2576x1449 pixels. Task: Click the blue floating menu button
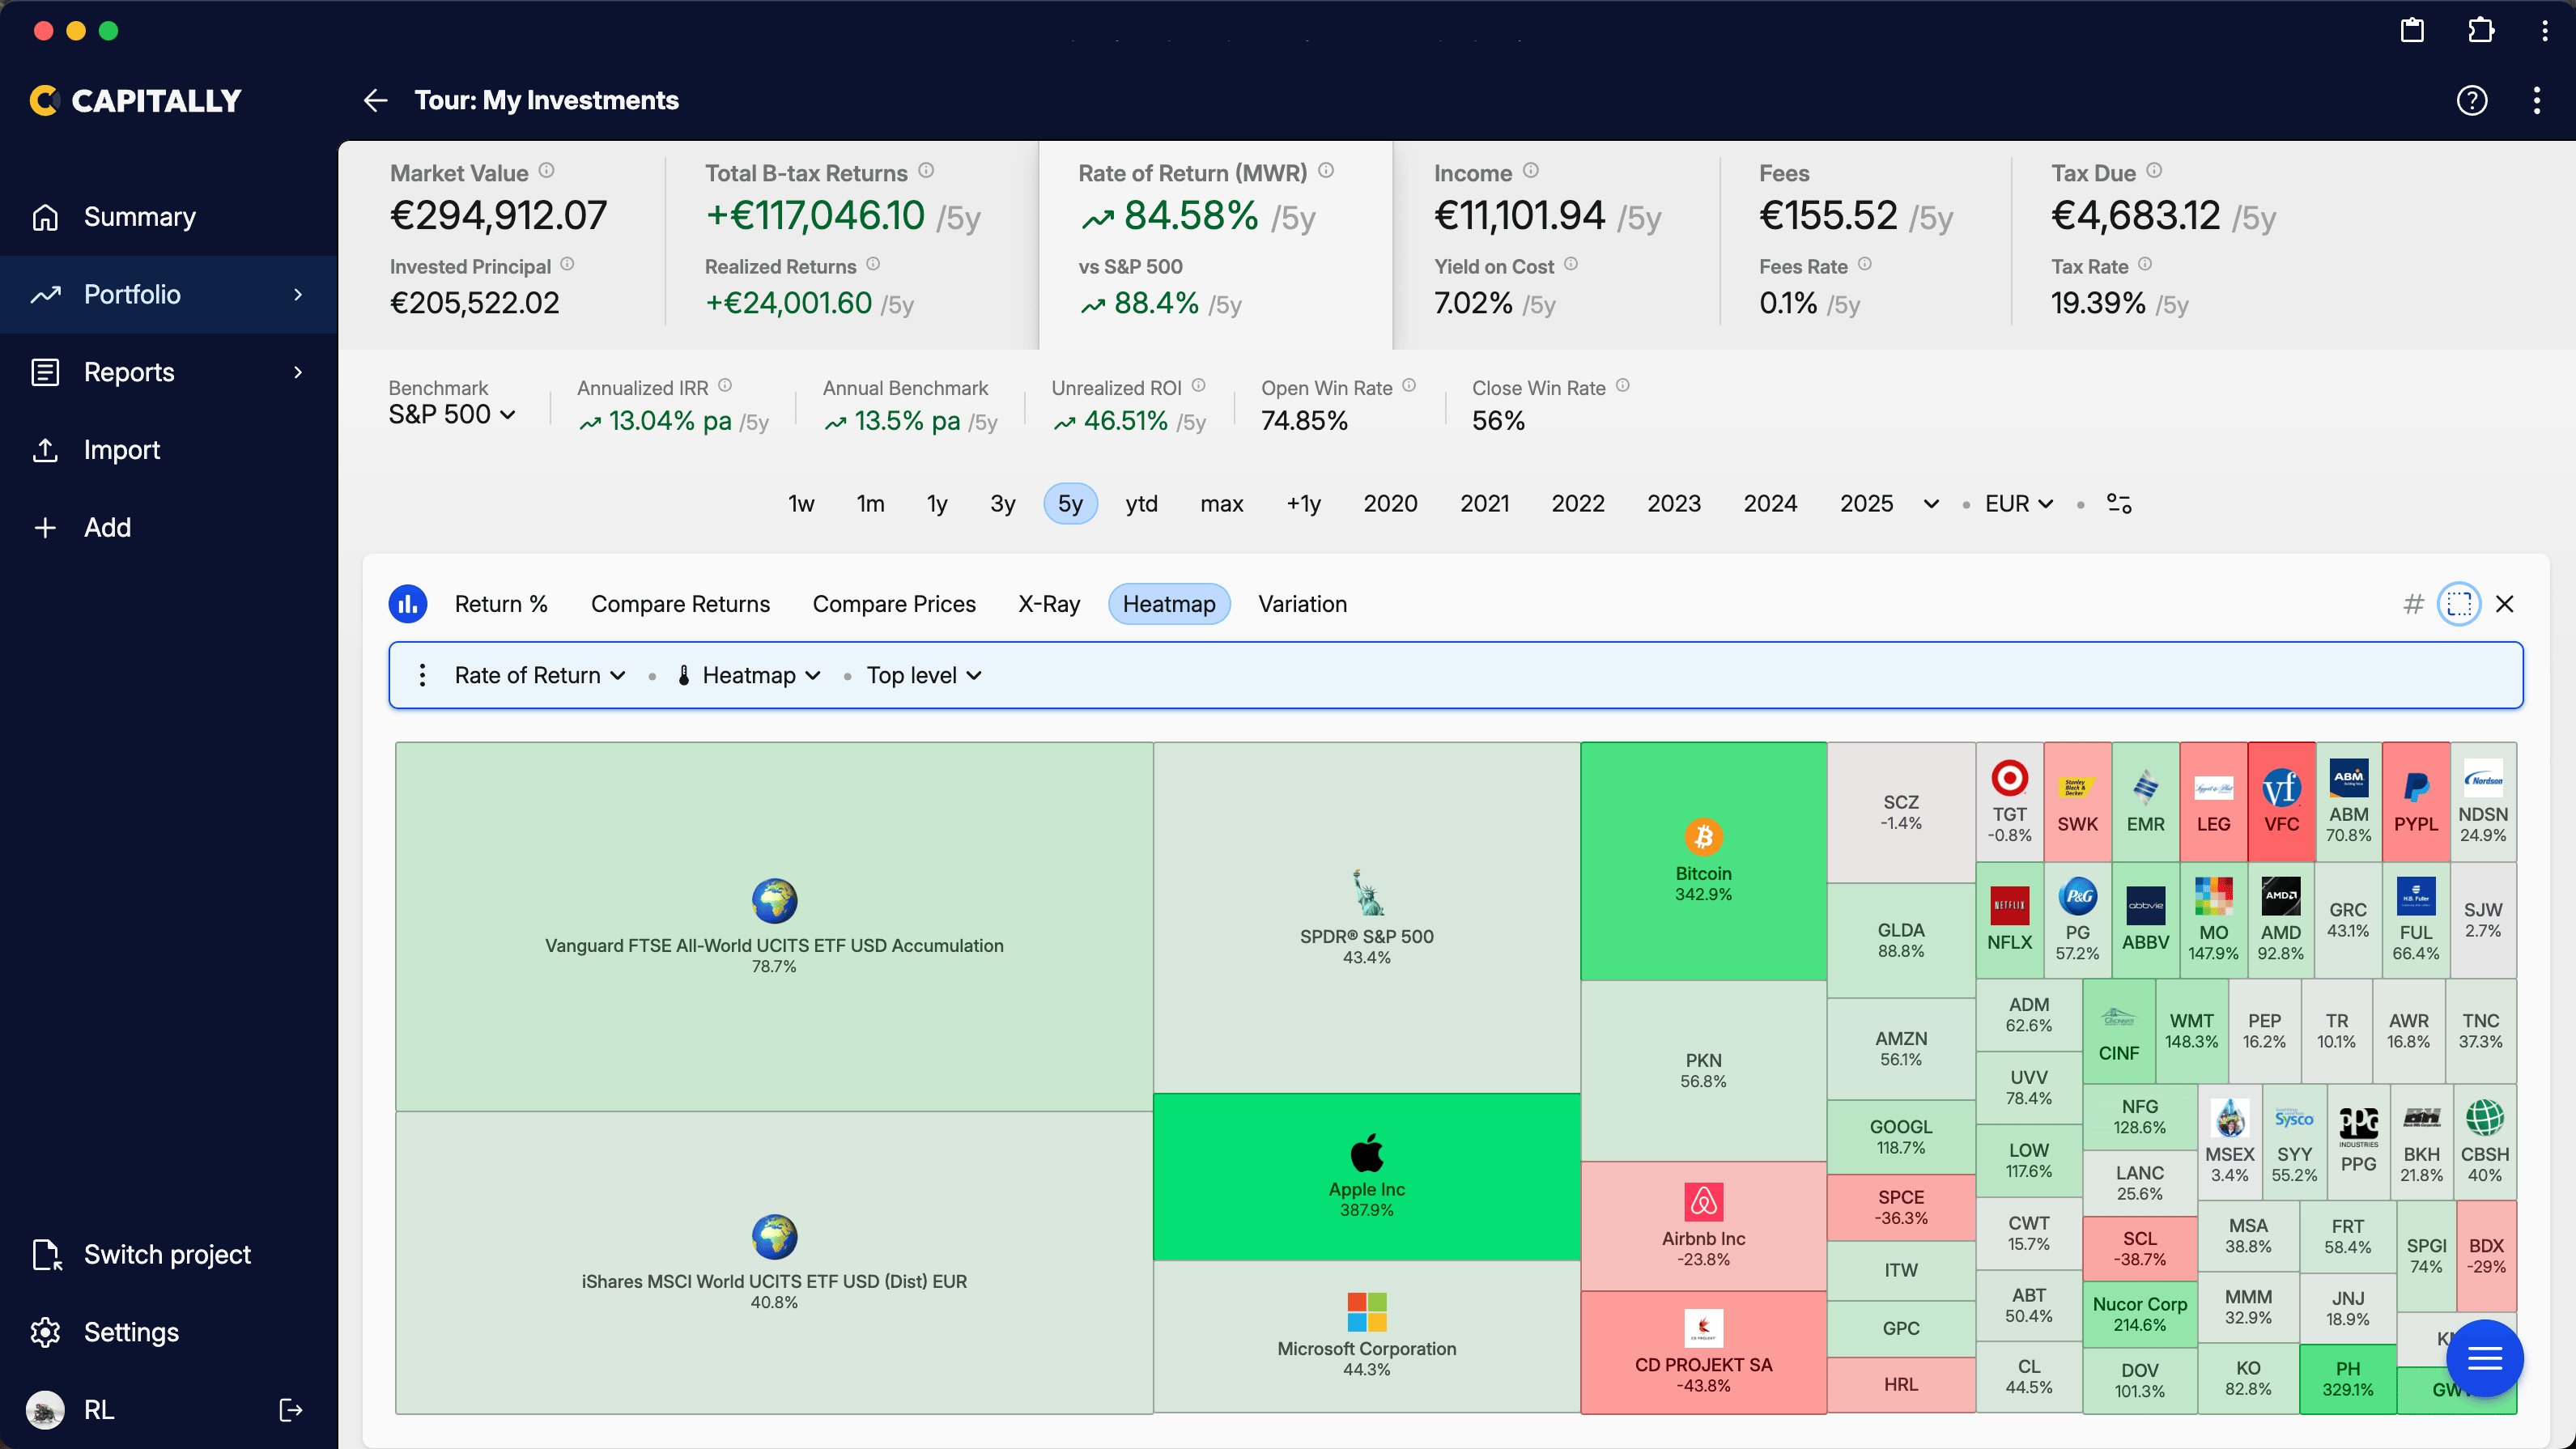(2485, 1358)
